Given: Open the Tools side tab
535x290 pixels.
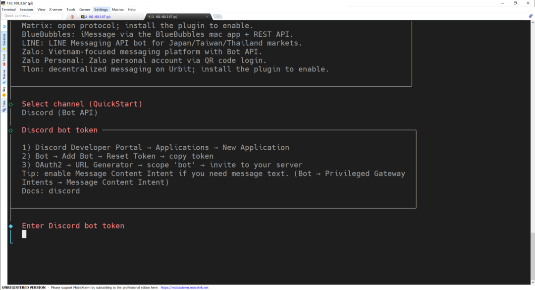Looking at the screenshot, I should click(x=4, y=60).
